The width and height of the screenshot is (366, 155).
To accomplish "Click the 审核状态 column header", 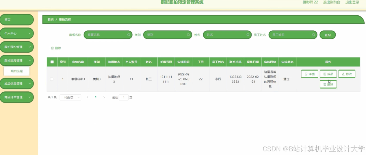I will tap(287, 62).
